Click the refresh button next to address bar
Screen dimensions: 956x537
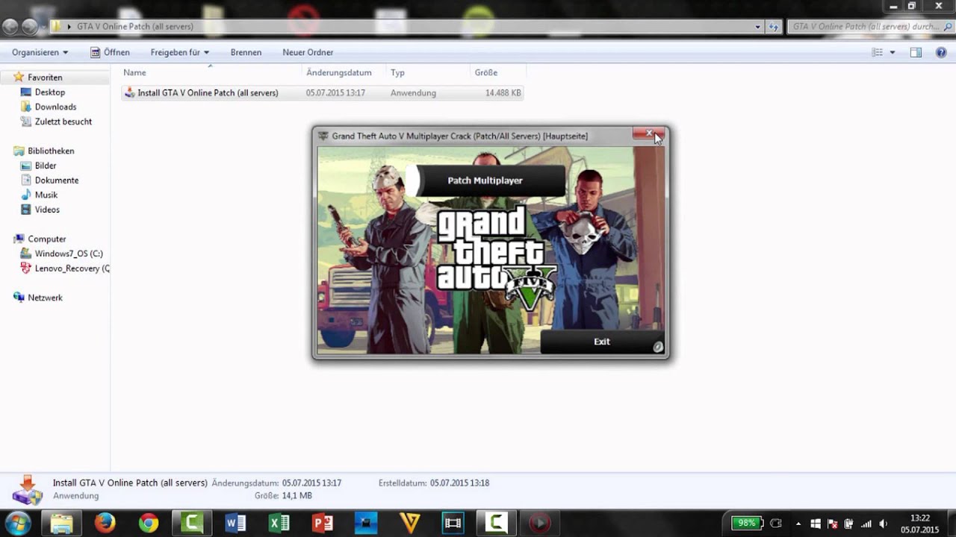[x=774, y=27]
